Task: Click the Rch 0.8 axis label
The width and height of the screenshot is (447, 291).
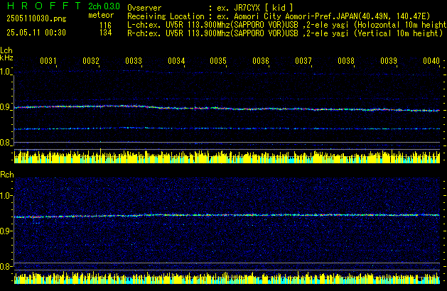Action: [x=5, y=267]
